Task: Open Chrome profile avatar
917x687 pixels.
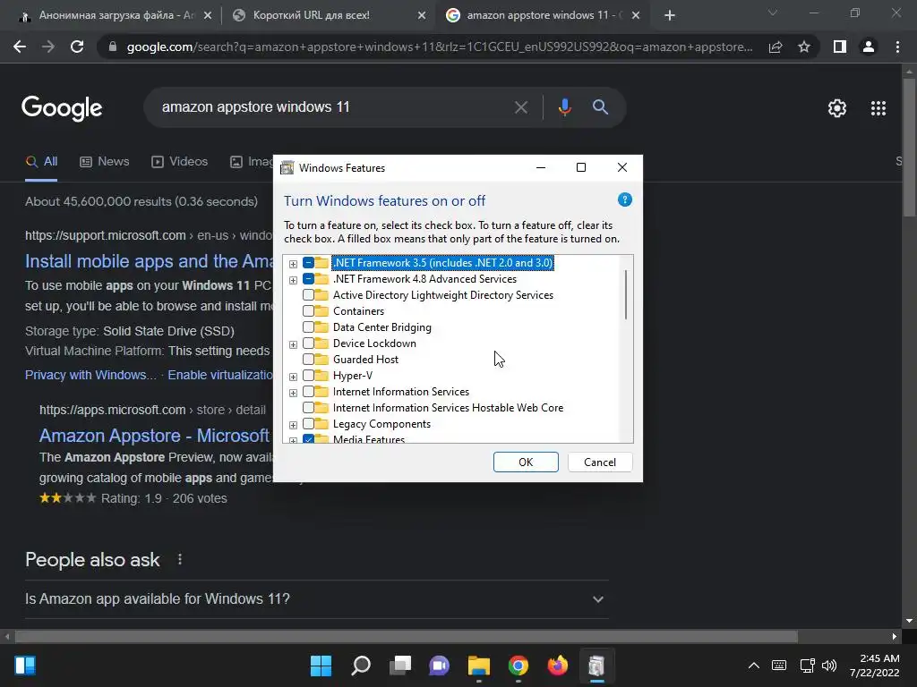Action: click(x=869, y=47)
